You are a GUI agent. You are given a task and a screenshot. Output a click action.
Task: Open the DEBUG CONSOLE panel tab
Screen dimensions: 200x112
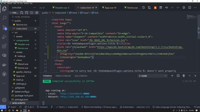(63, 76)
